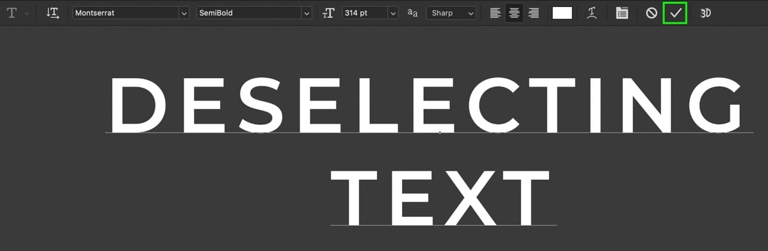The width and height of the screenshot is (768, 251).
Task: Expand the font style dropdown arrow
Action: pos(307,13)
